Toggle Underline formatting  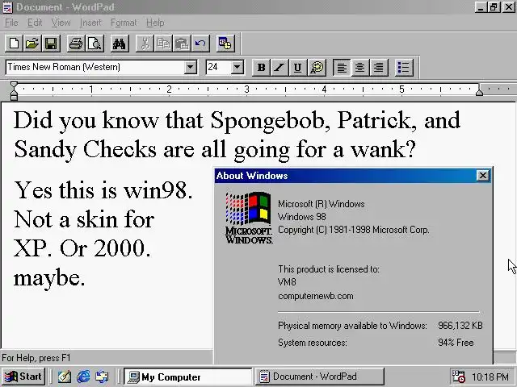tap(298, 68)
